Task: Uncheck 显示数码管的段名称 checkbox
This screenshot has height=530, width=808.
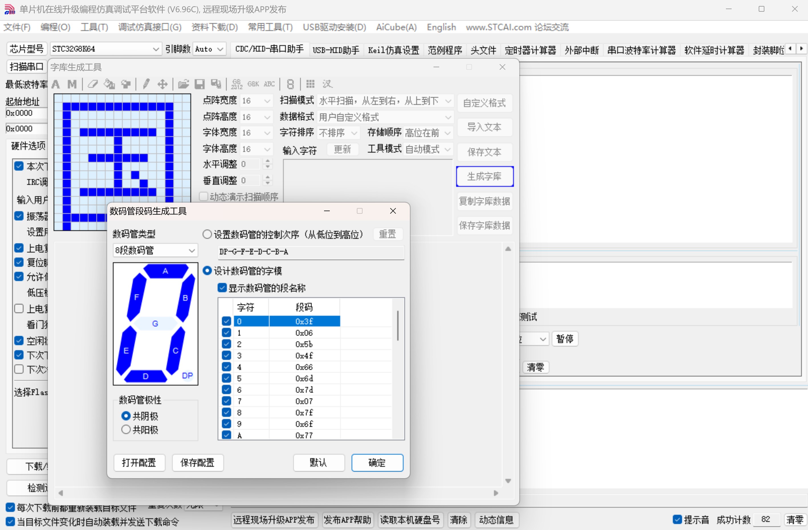Action: pyautogui.click(x=222, y=288)
